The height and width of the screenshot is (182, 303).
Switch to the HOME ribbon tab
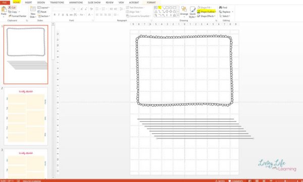[17, 3]
